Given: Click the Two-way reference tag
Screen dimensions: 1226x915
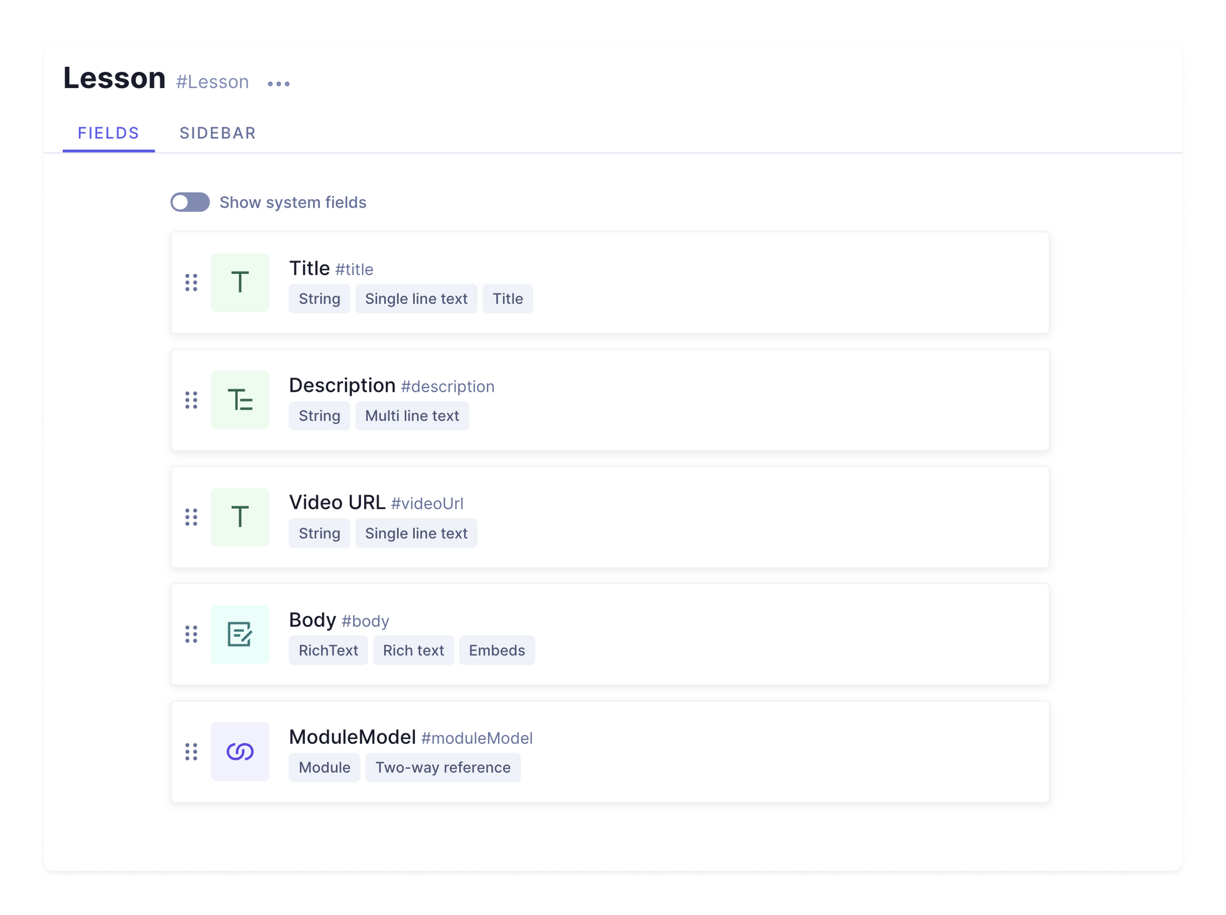Looking at the screenshot, I should [x=443, y=767].
